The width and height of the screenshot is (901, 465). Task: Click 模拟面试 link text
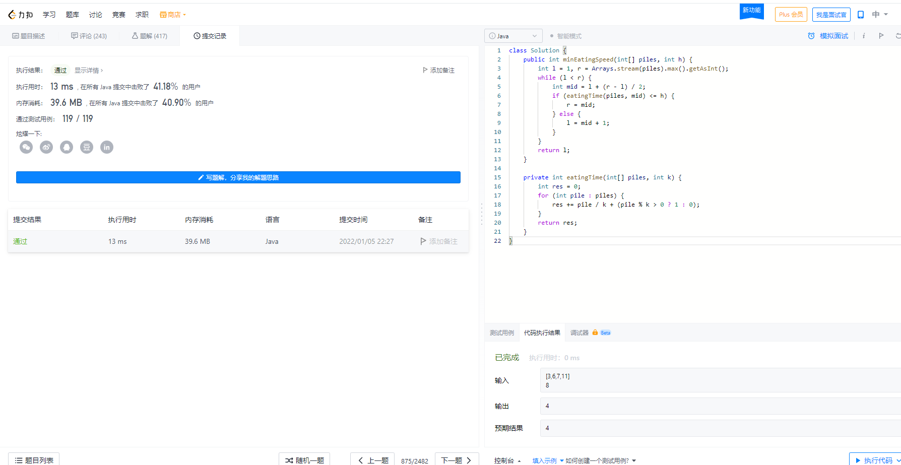[x=834, y=36]
